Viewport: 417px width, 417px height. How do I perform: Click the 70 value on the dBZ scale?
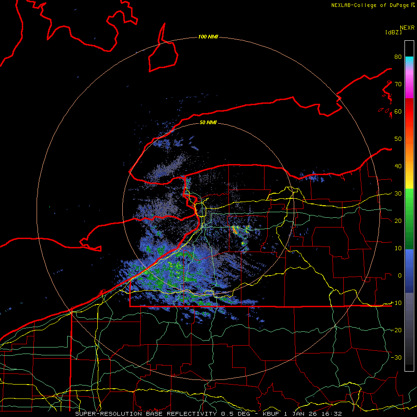[398, 84]
